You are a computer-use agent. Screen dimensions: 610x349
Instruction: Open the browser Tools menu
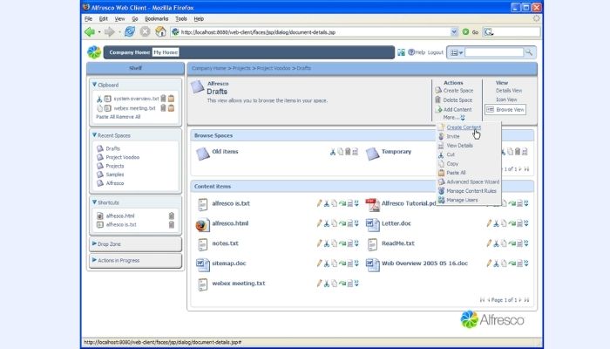181,18
